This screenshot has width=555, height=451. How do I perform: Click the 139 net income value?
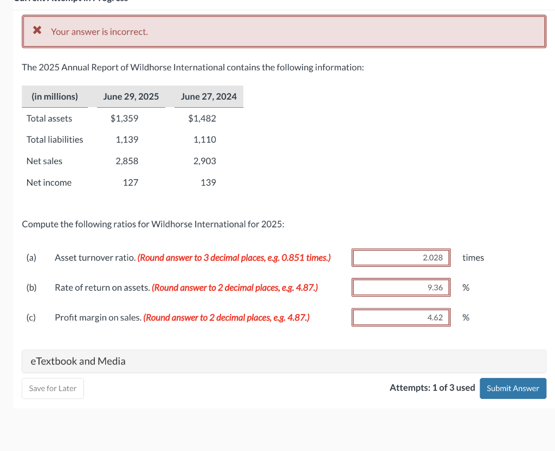point(209,183)
